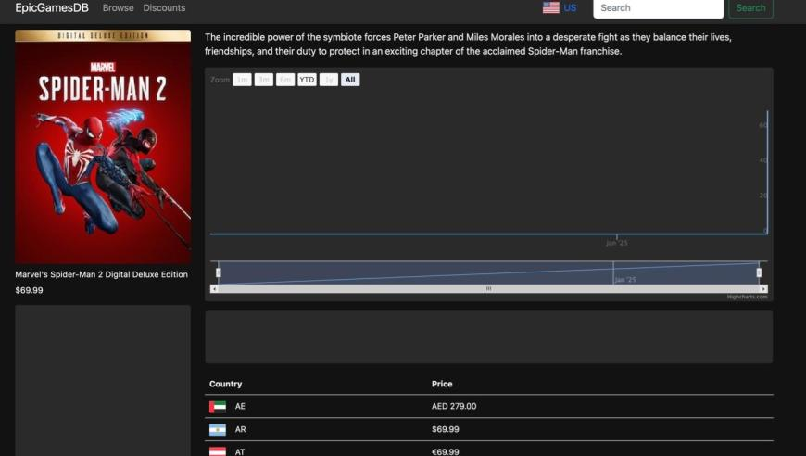Click the navigator scrollbar thumb

click(489, 289)
